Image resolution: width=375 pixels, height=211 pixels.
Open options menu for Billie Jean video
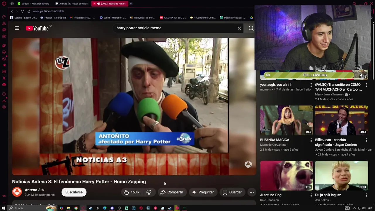[366, 140]
